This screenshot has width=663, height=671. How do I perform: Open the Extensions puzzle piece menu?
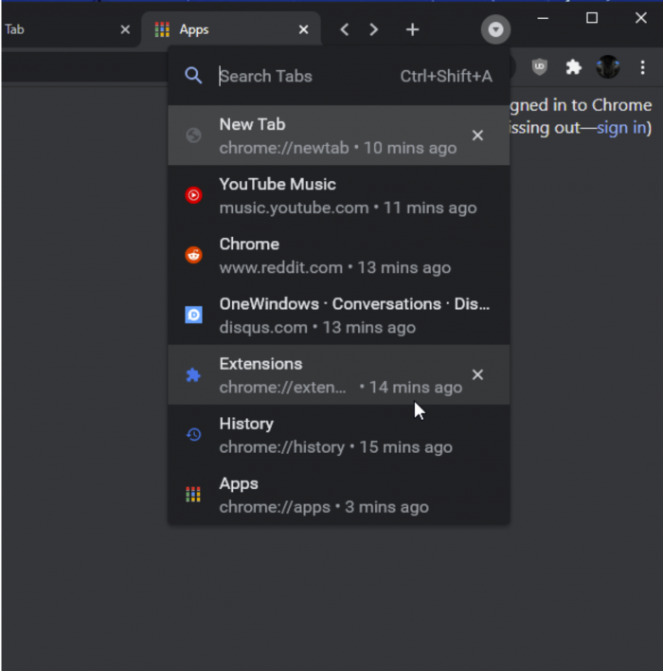573,66
